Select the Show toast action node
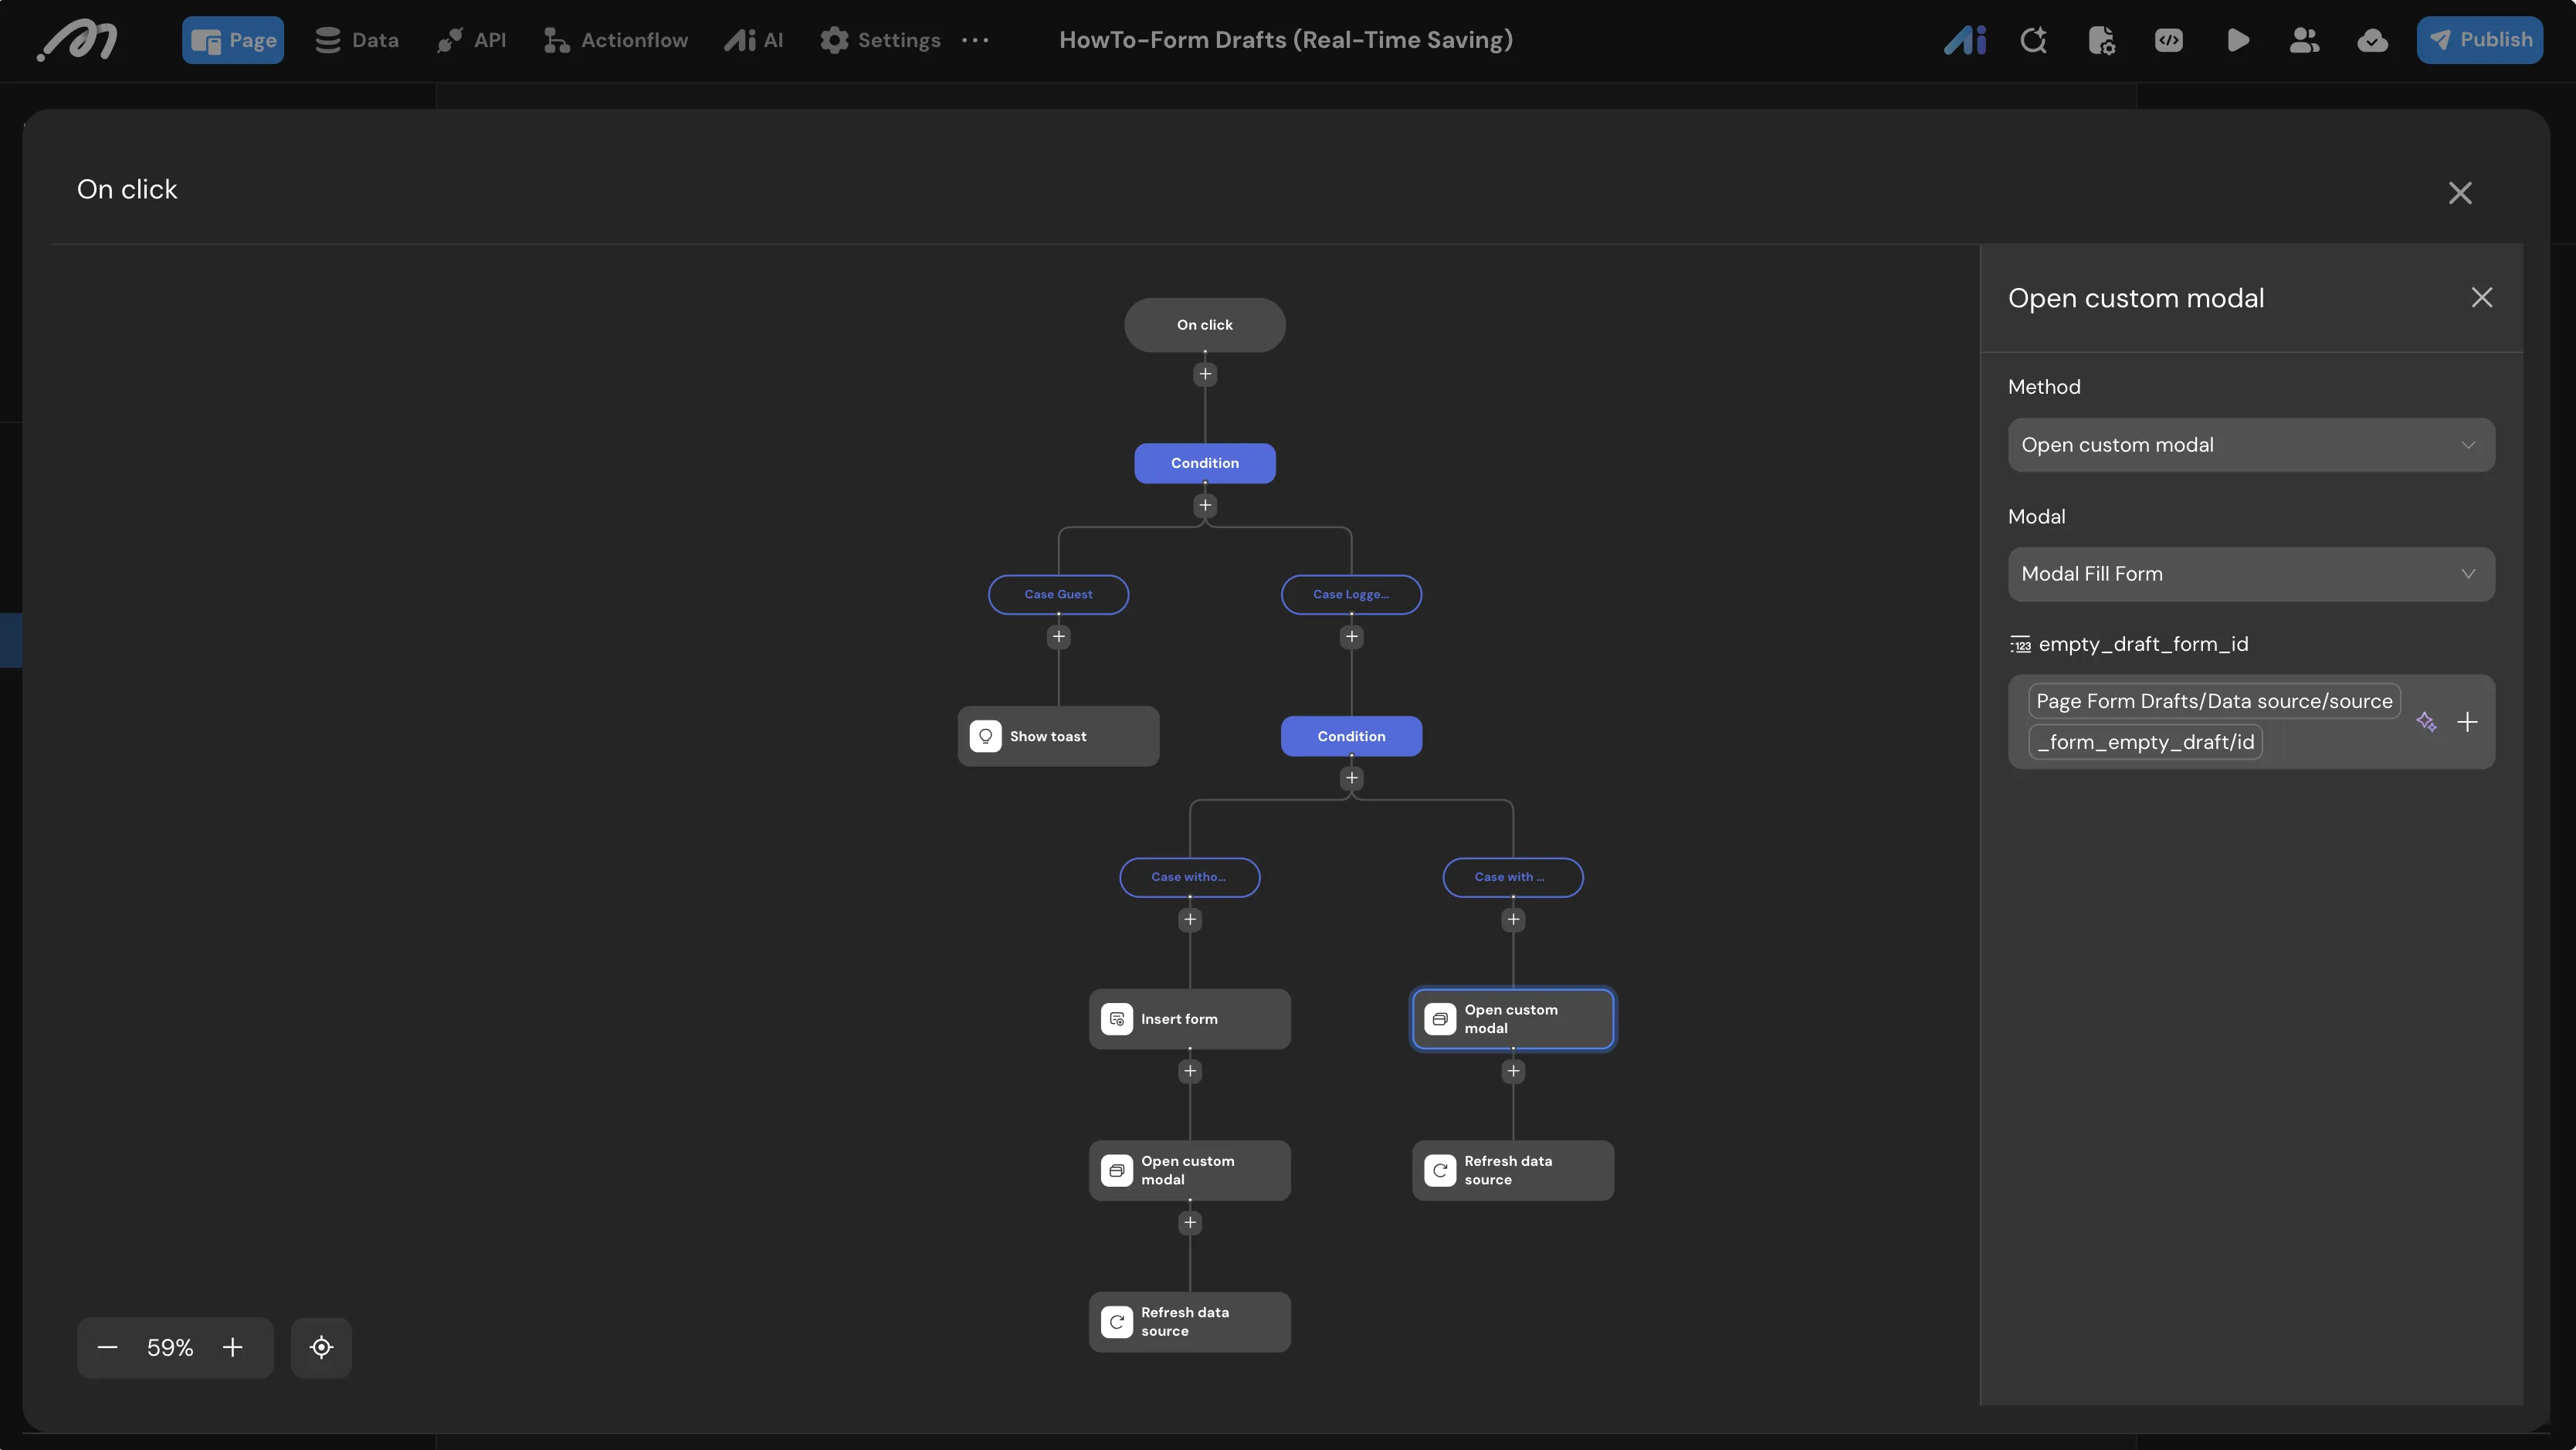This screenshot has height=1450, width=2576. pyautogui.click(x=1058, y=736)
